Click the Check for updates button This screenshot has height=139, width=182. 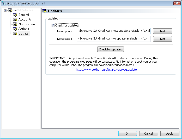[111, 49]
